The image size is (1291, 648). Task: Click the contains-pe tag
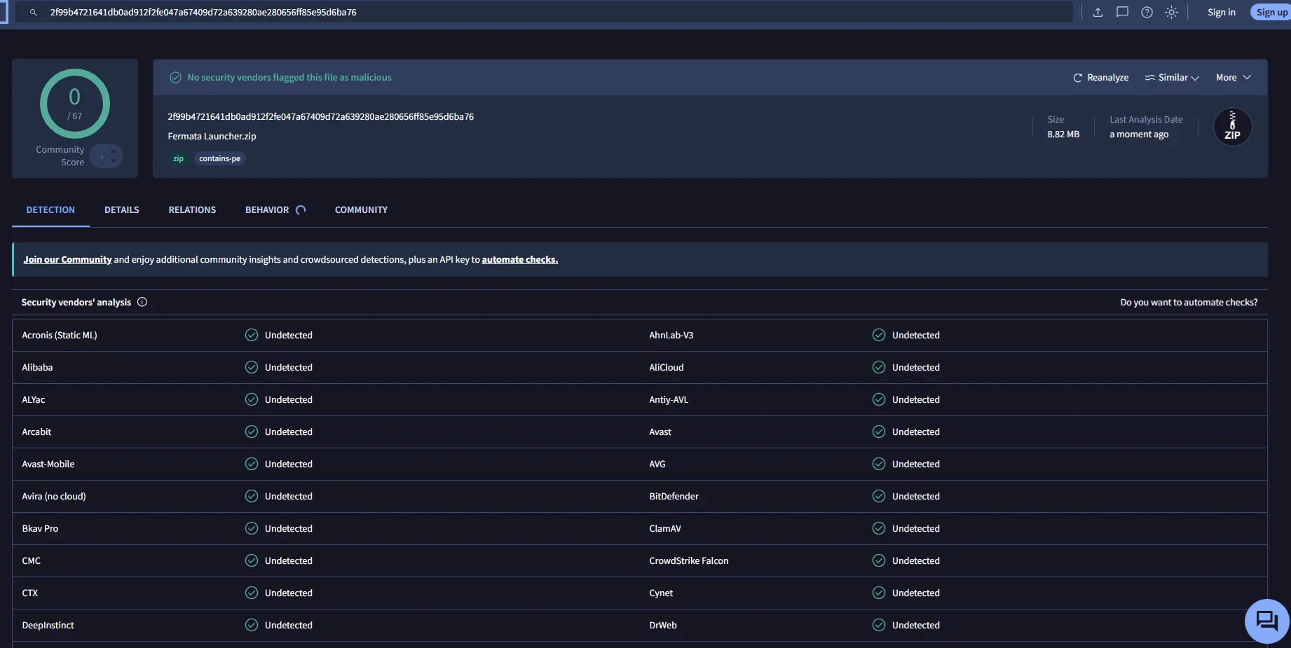pyautogui.click(x=219, y=159)
